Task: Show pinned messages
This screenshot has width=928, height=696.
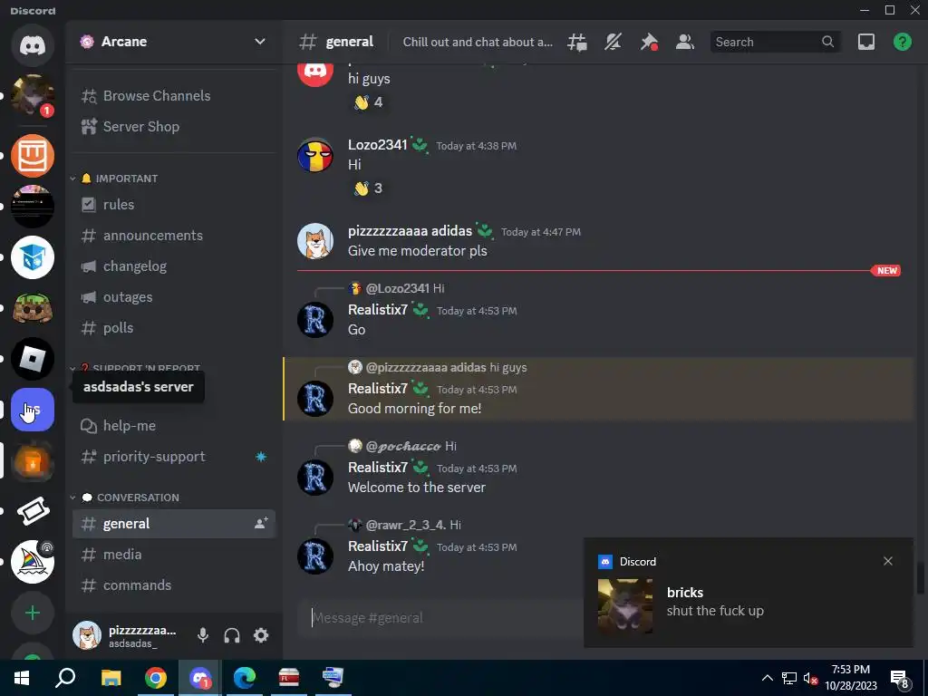Action: 649,42
